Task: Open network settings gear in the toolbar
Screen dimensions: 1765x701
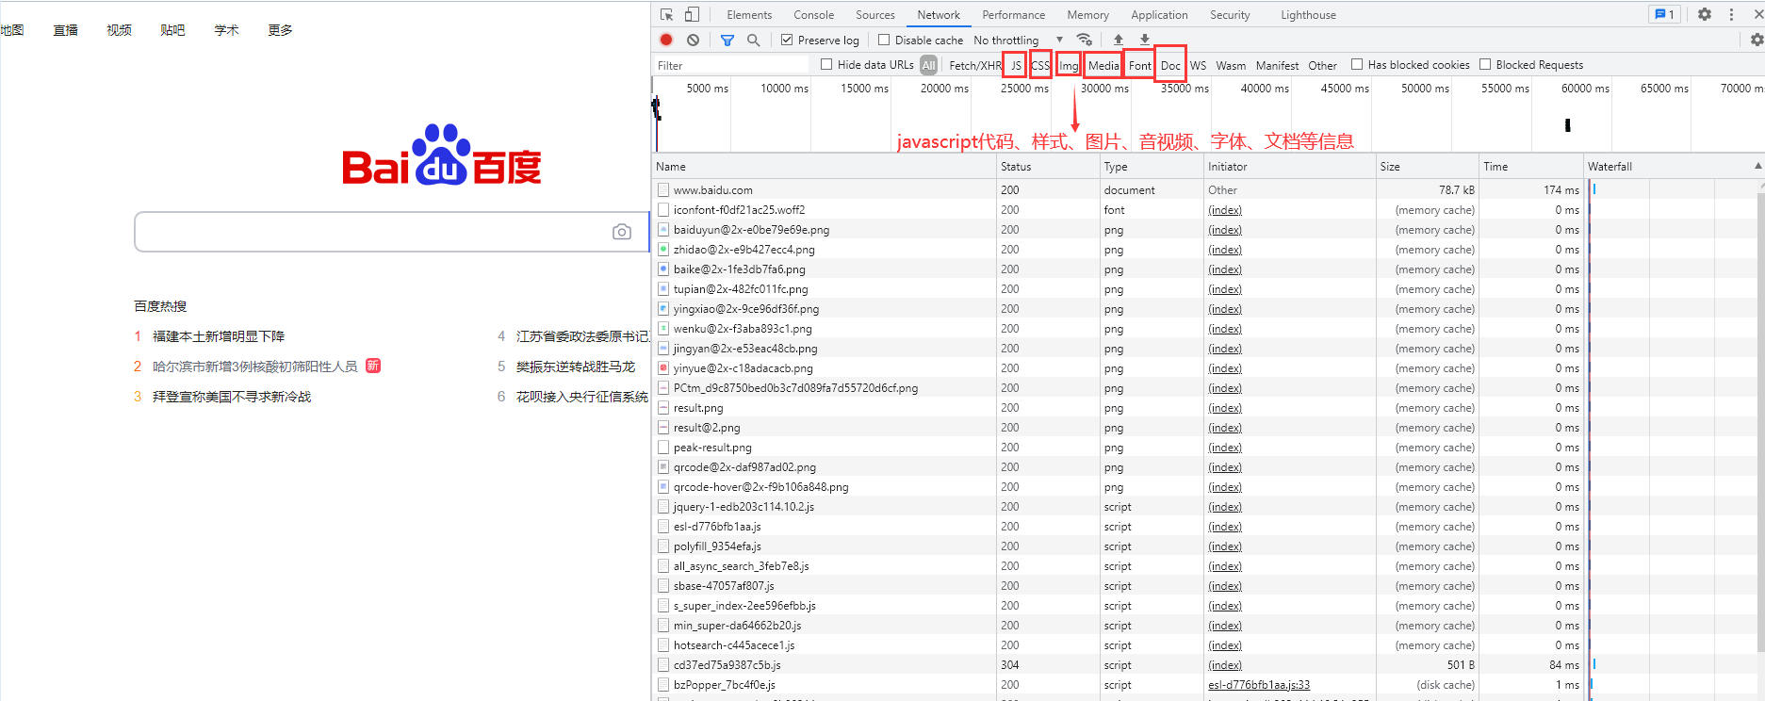Action: point(1757,40)
